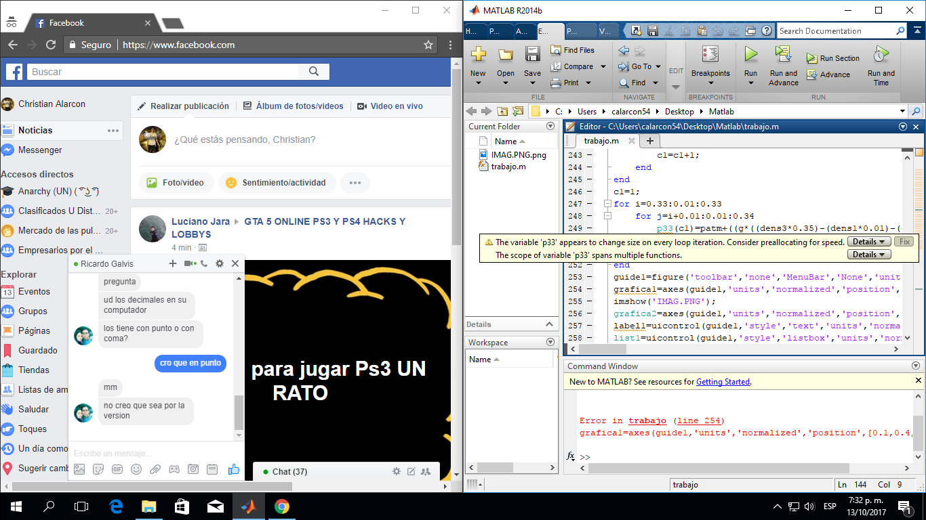The height and width of the screenshot is (520, 926).
Task: Add new editor tab with plus button
Action: (x=649, y=141)
